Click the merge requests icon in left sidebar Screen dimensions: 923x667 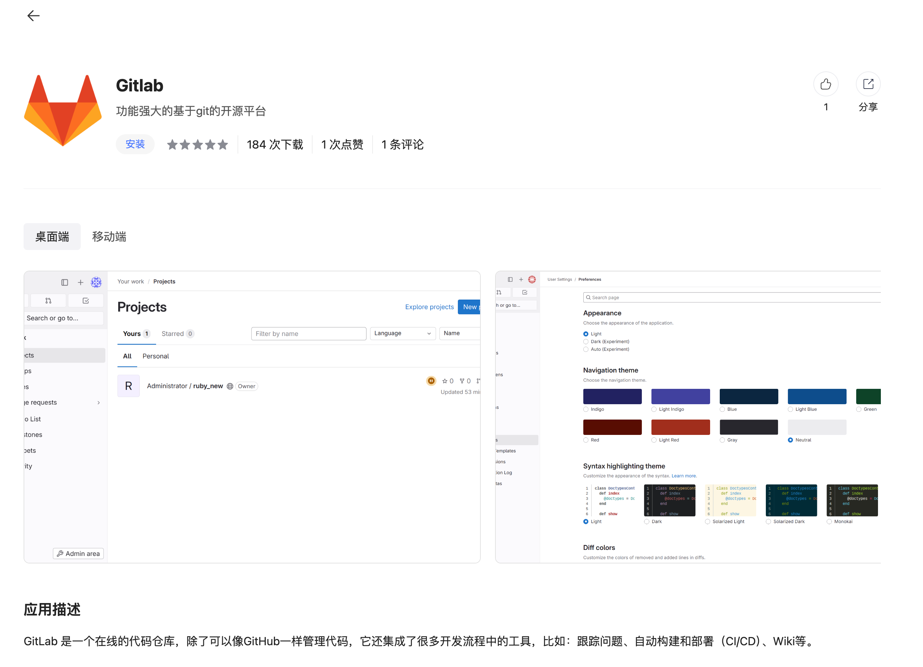click(x=49, y=301)
